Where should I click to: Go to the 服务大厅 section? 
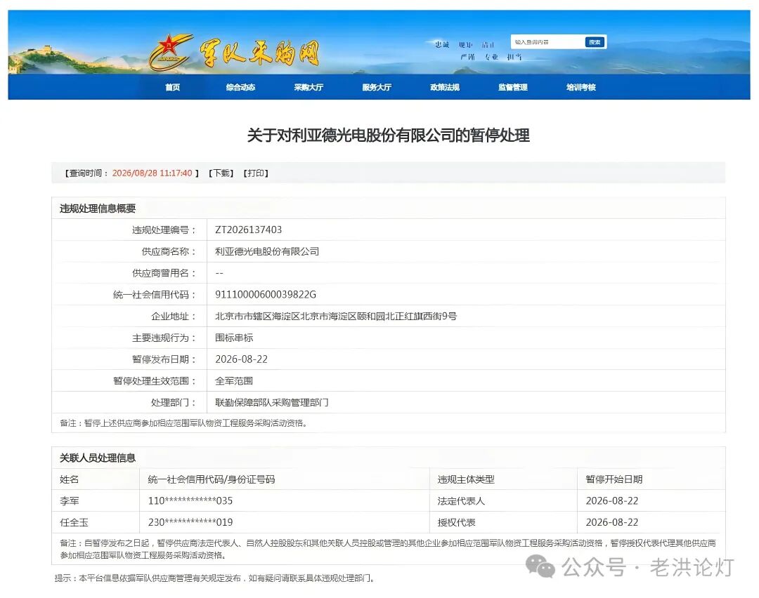point(377,88)
